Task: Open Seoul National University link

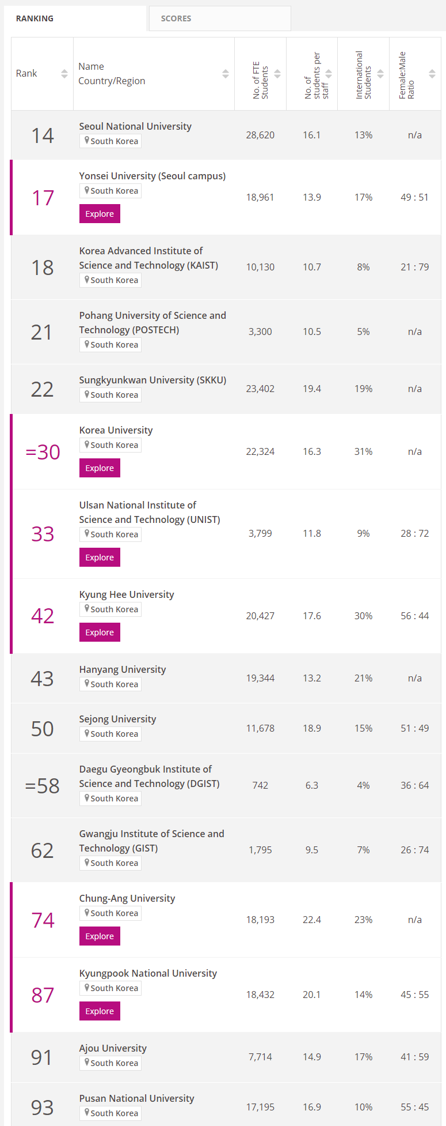Action: (x=135, y=126)
